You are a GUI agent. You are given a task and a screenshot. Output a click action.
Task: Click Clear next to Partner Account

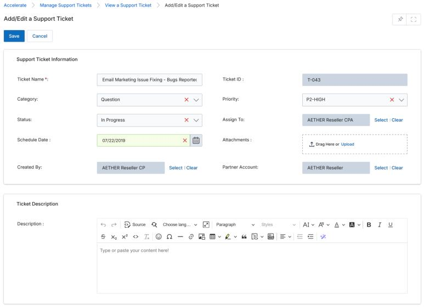tap(397, 168)
